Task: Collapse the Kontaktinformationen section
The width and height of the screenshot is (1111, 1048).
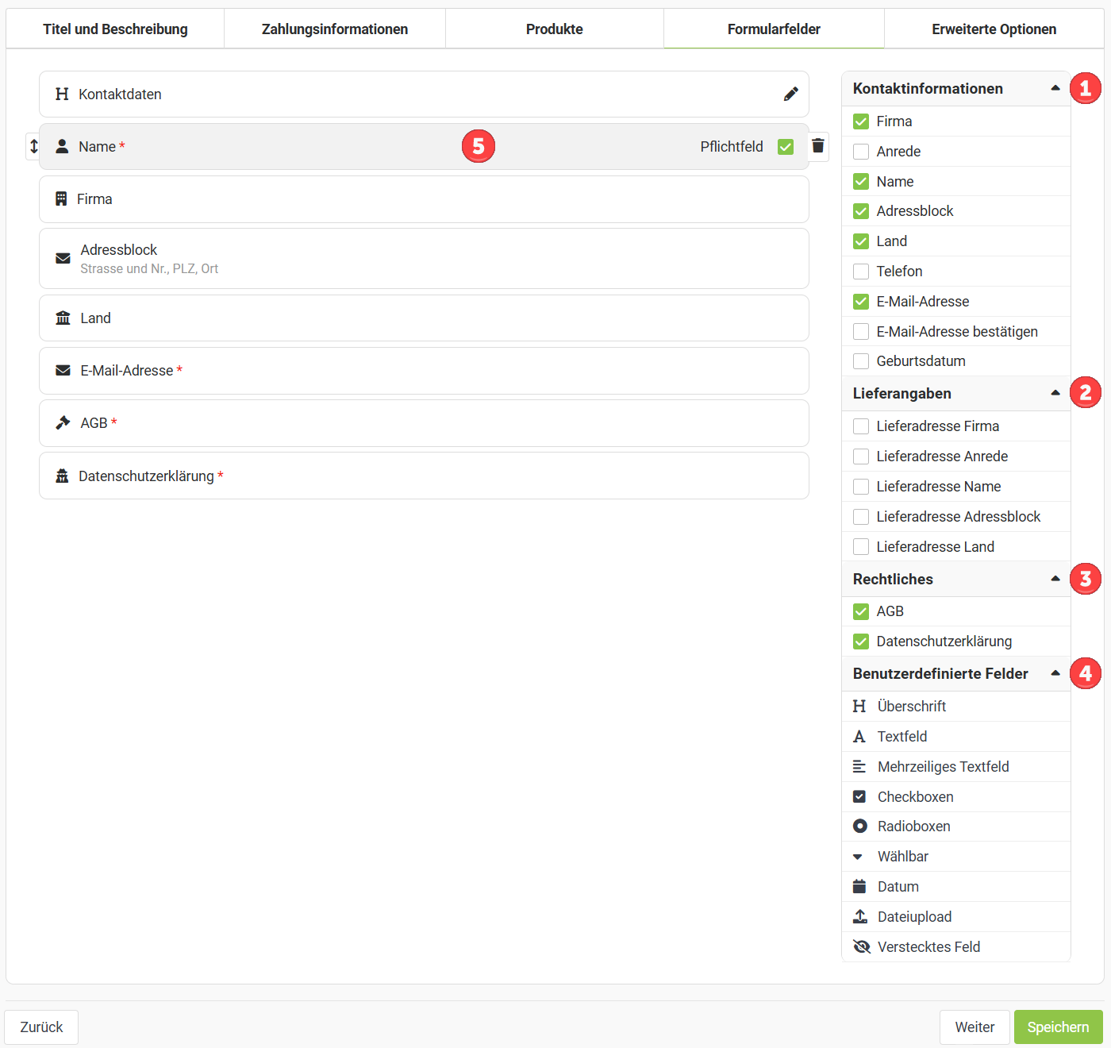Action: tap(1055, 89)
